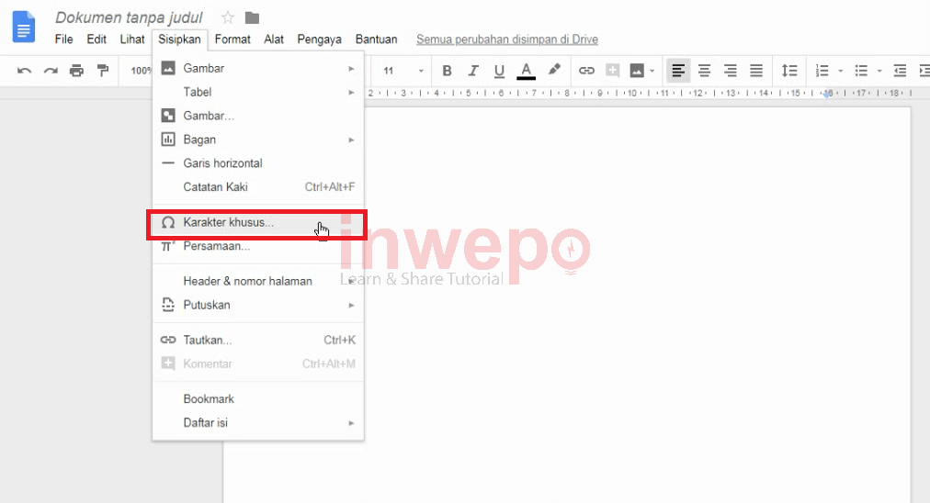Open the font size 11 dropdown
Screen dimensions: 930x503
pyautogui.click(x=403, y=71)
